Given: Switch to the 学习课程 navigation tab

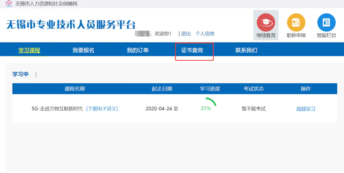Looking at the screenshot, I should click(29, 50).
